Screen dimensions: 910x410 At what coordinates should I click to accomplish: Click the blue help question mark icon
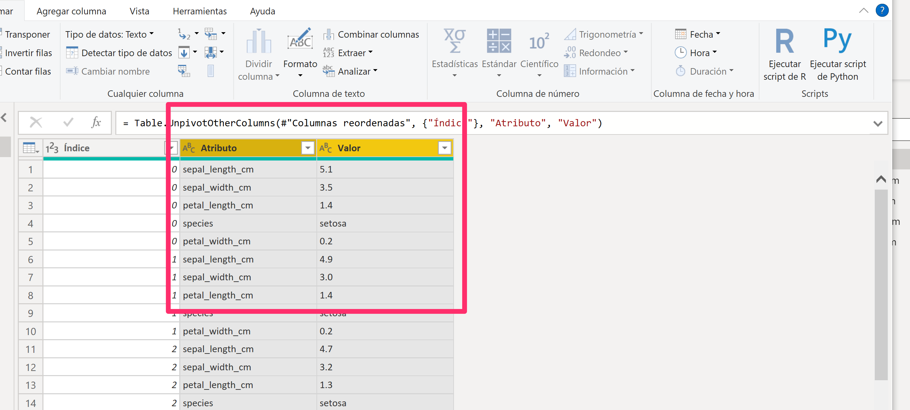882,11
